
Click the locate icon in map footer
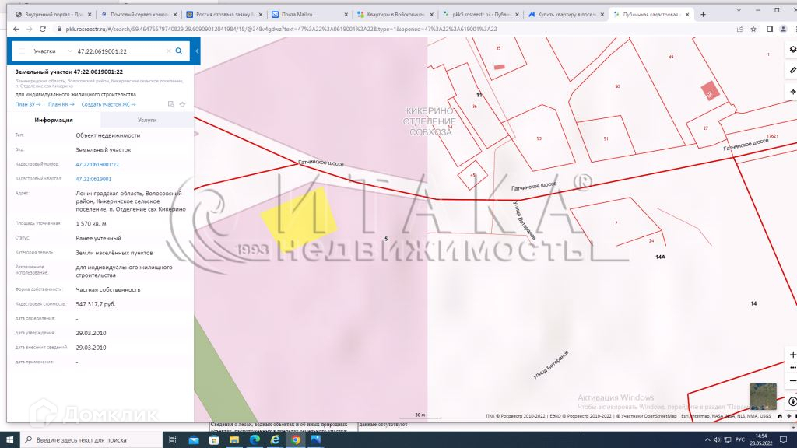[788, 416]
